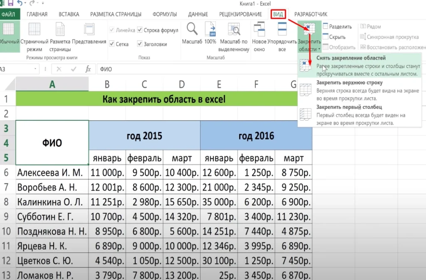426x280 pixels.
Task: Toggle the Headings (Заголовки) checkbox
Action: coord(140,44)
